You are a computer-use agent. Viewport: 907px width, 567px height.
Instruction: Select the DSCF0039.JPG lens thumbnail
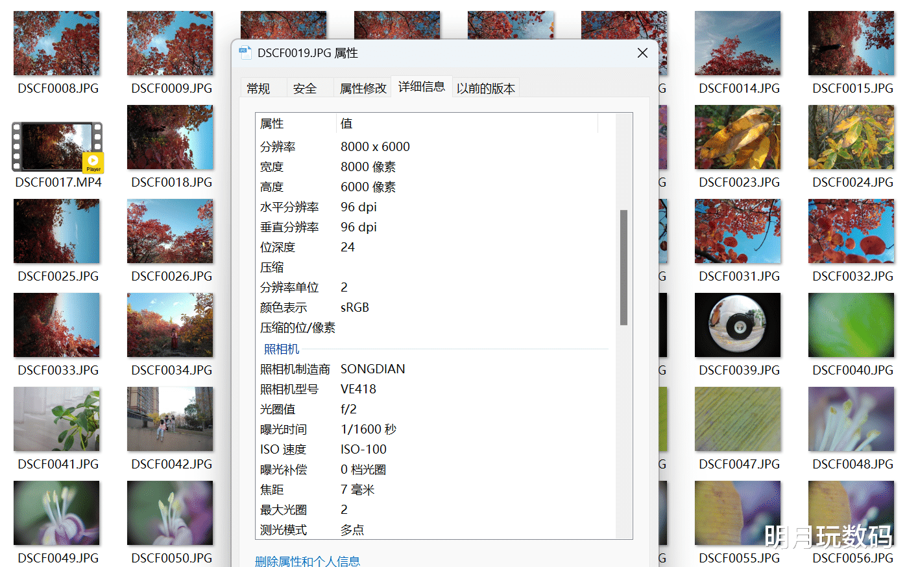[738, 325]
